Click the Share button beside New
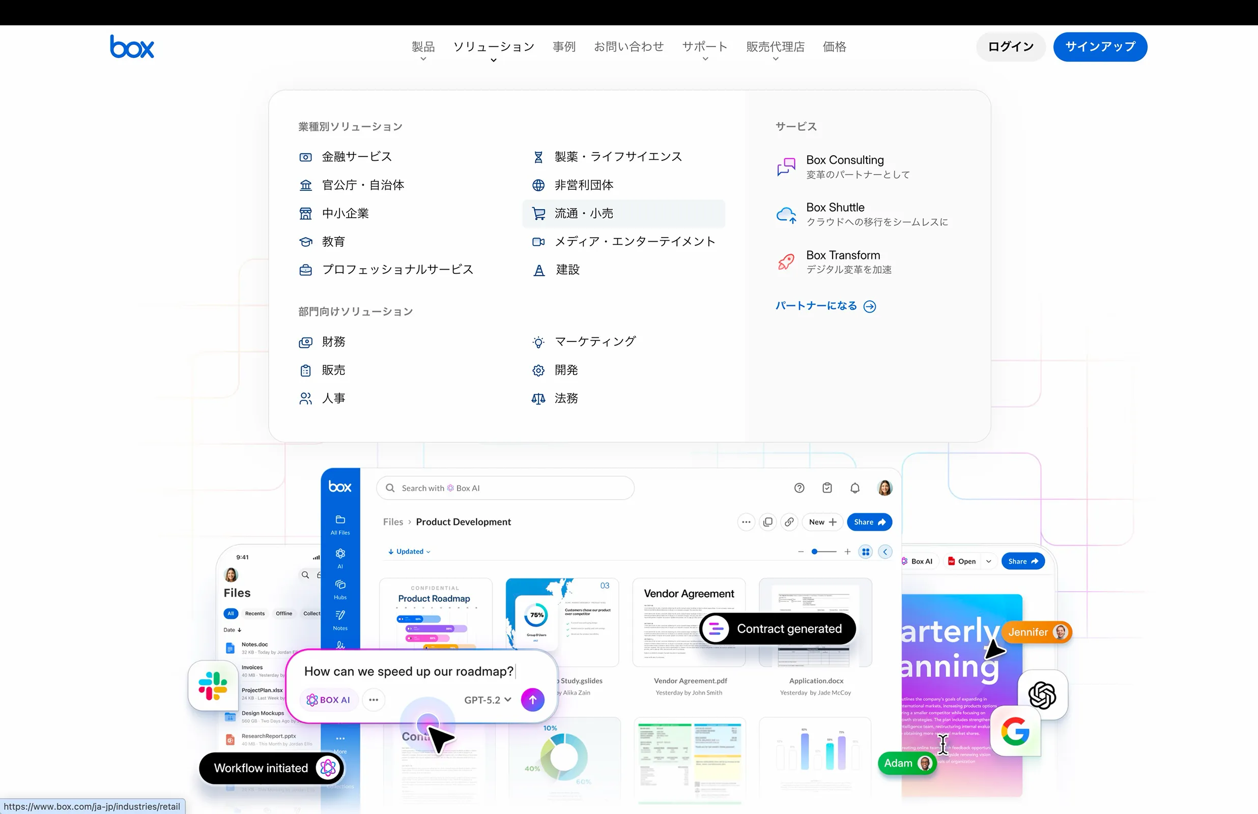Screen dimensions: 1258x814 870,522
